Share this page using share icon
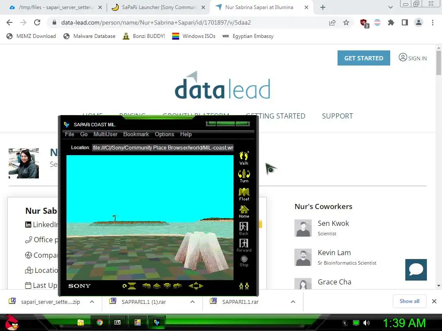This screenshot has height=331, width=442. coord(332,22)
